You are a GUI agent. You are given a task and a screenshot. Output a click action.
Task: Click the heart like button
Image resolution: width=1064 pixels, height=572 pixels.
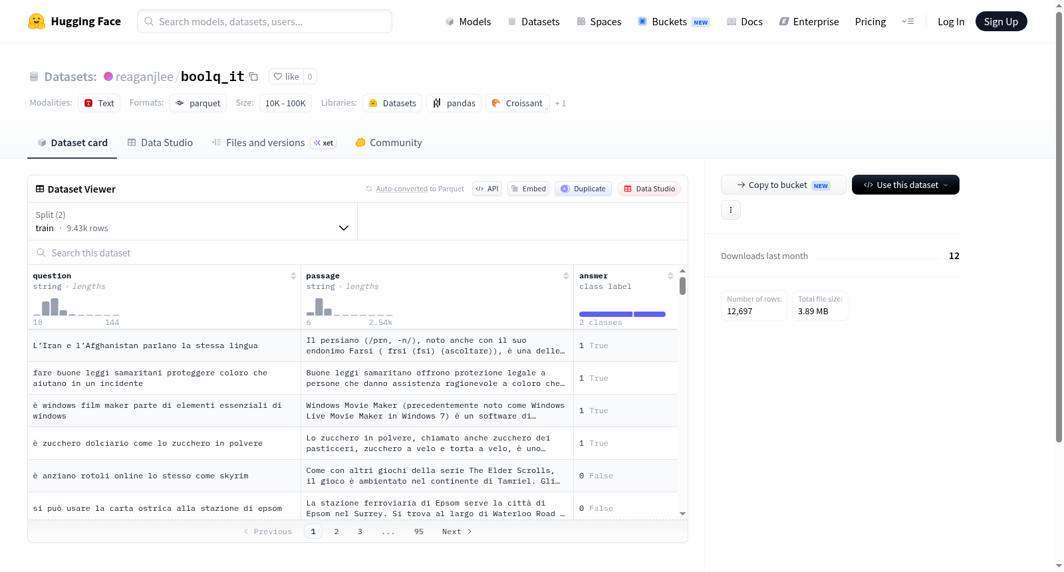tap(286, 76)
